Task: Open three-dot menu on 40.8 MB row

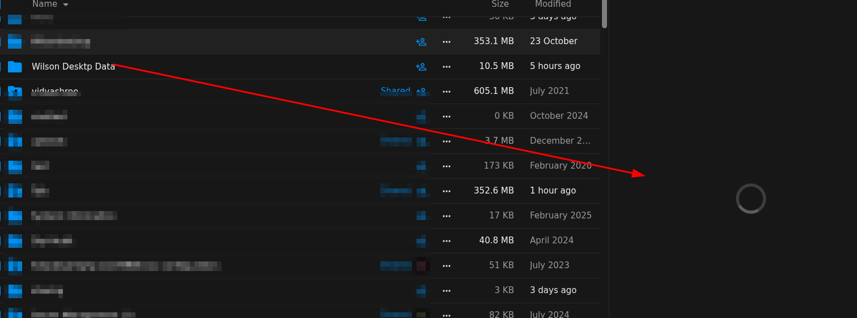Action: pos(447,241)
